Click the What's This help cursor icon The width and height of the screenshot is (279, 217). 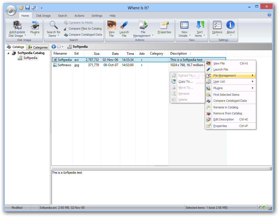click(34, 8)
